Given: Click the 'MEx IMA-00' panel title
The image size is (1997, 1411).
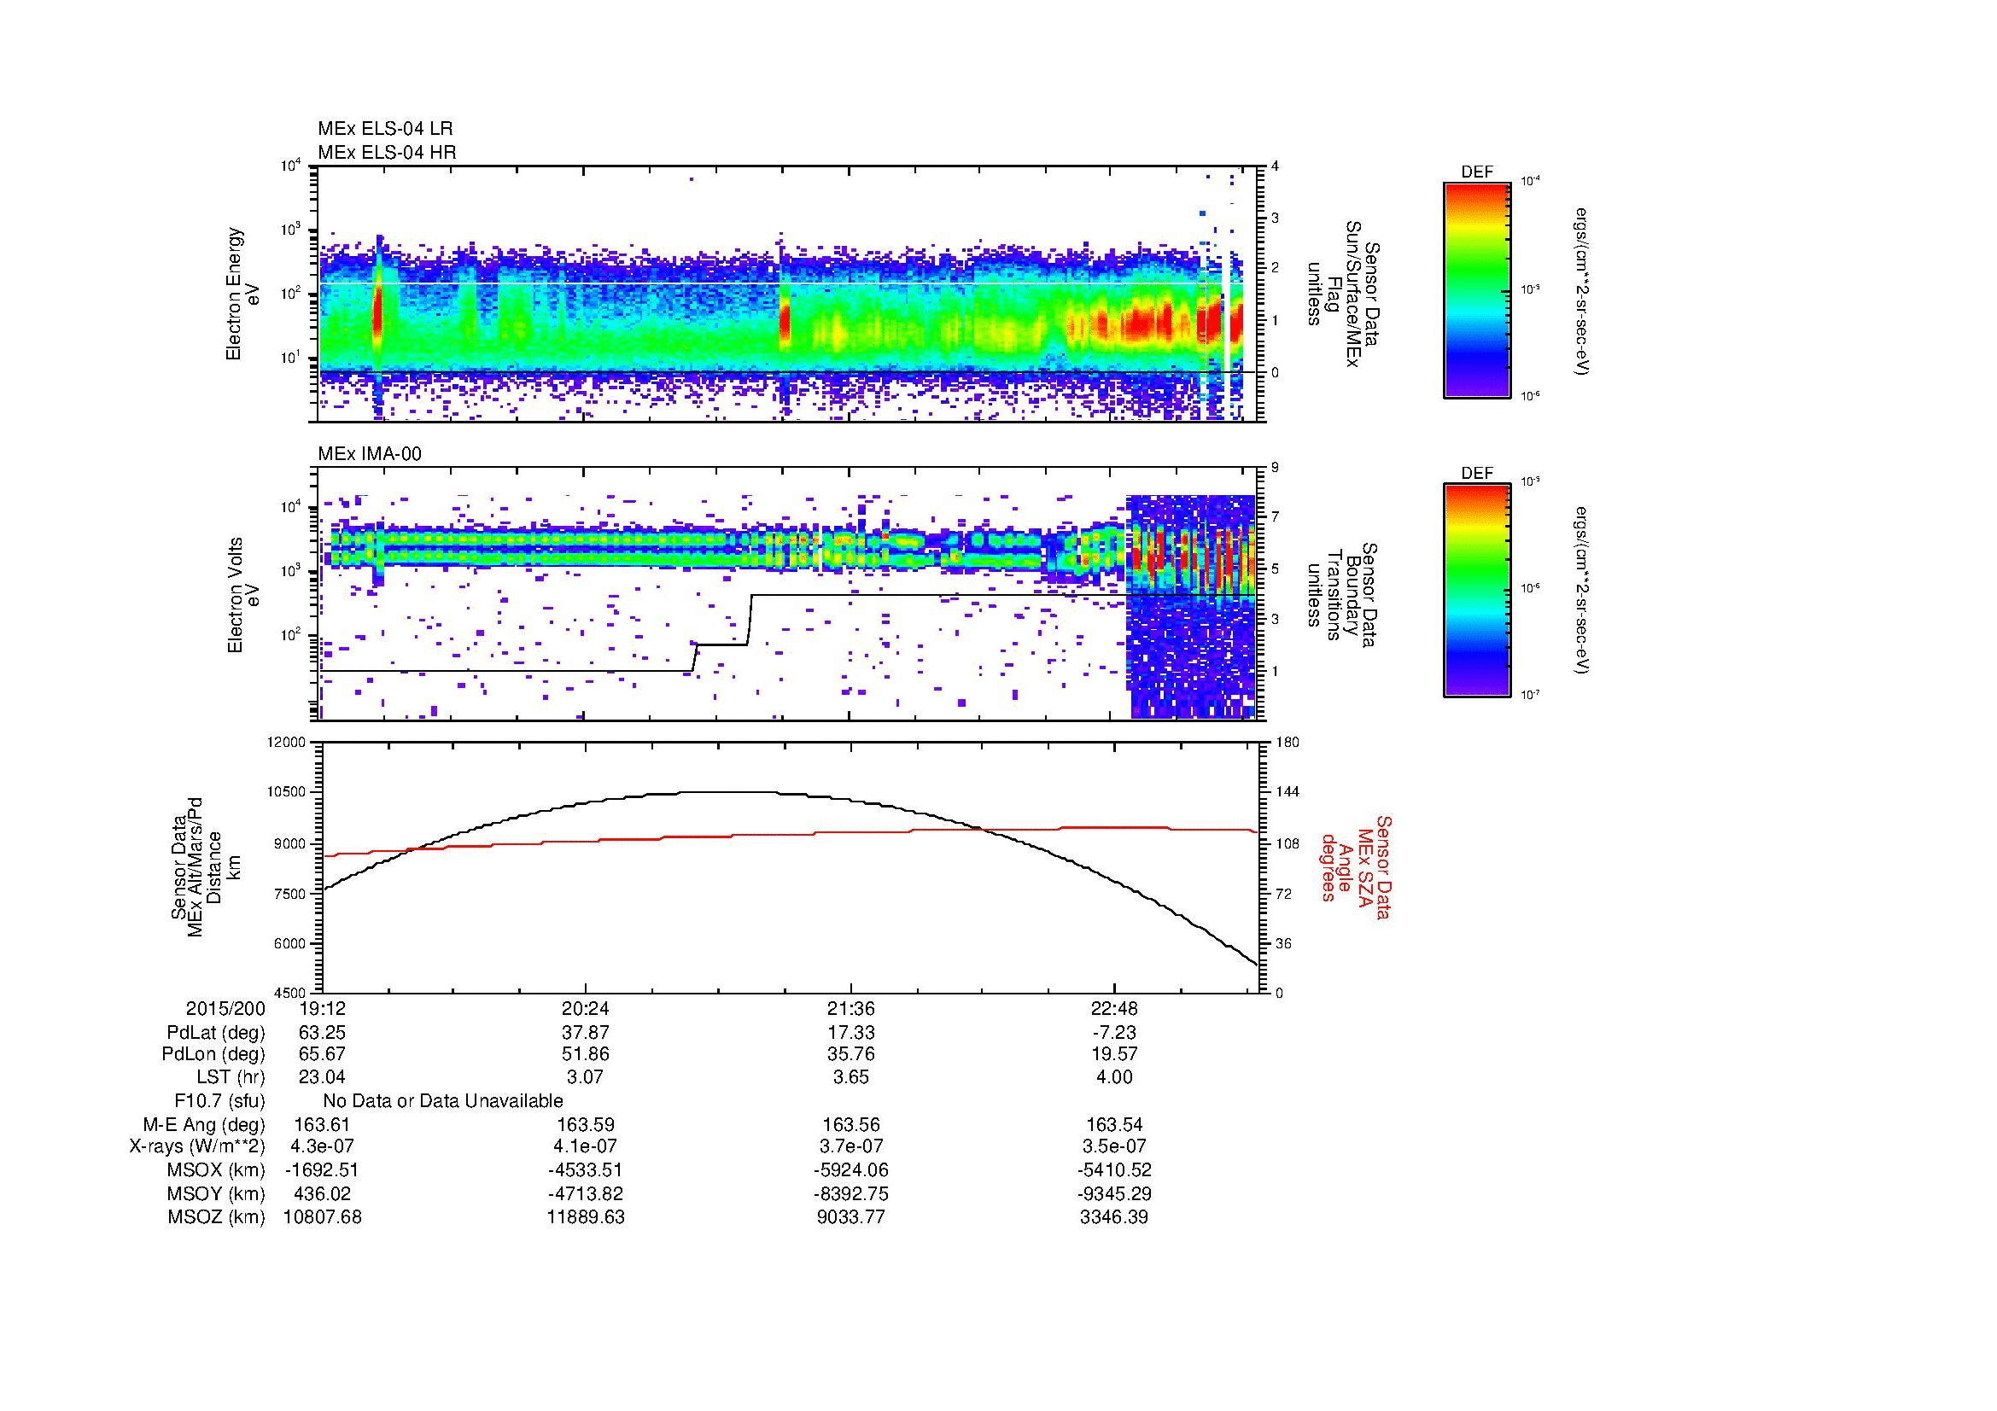Looking at the screenshot, I should coord(369,454).
